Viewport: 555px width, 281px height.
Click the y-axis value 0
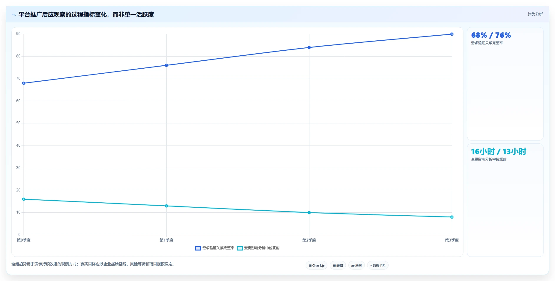pos(19,235)
